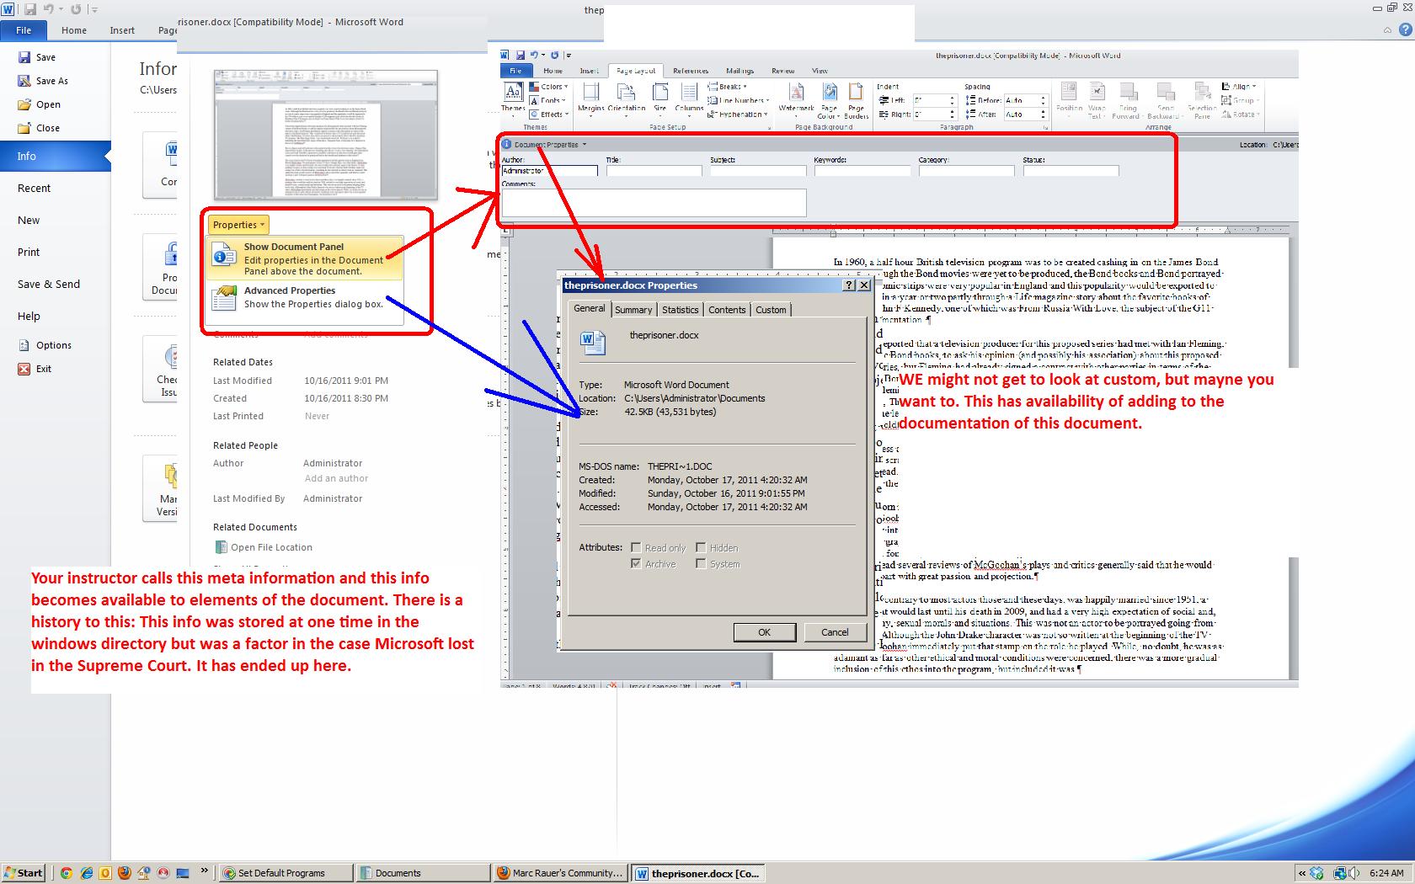Click the Add an author link
1415x884 pixels.
[336, 478]
